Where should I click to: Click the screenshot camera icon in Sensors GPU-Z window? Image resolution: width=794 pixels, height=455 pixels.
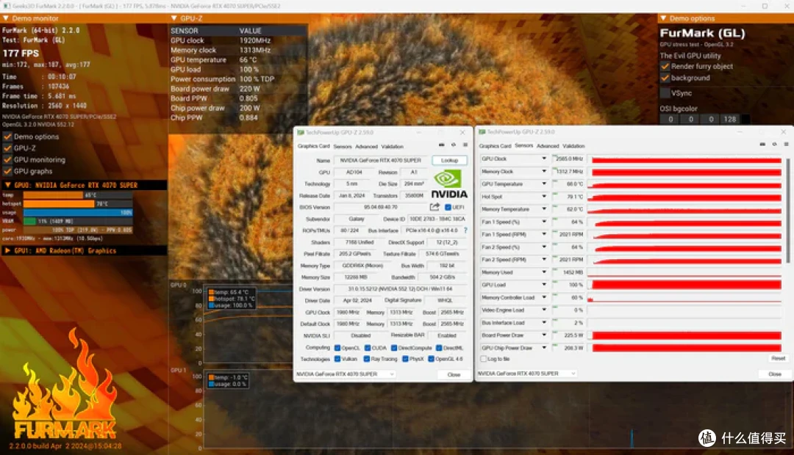[x=762, y=145]
